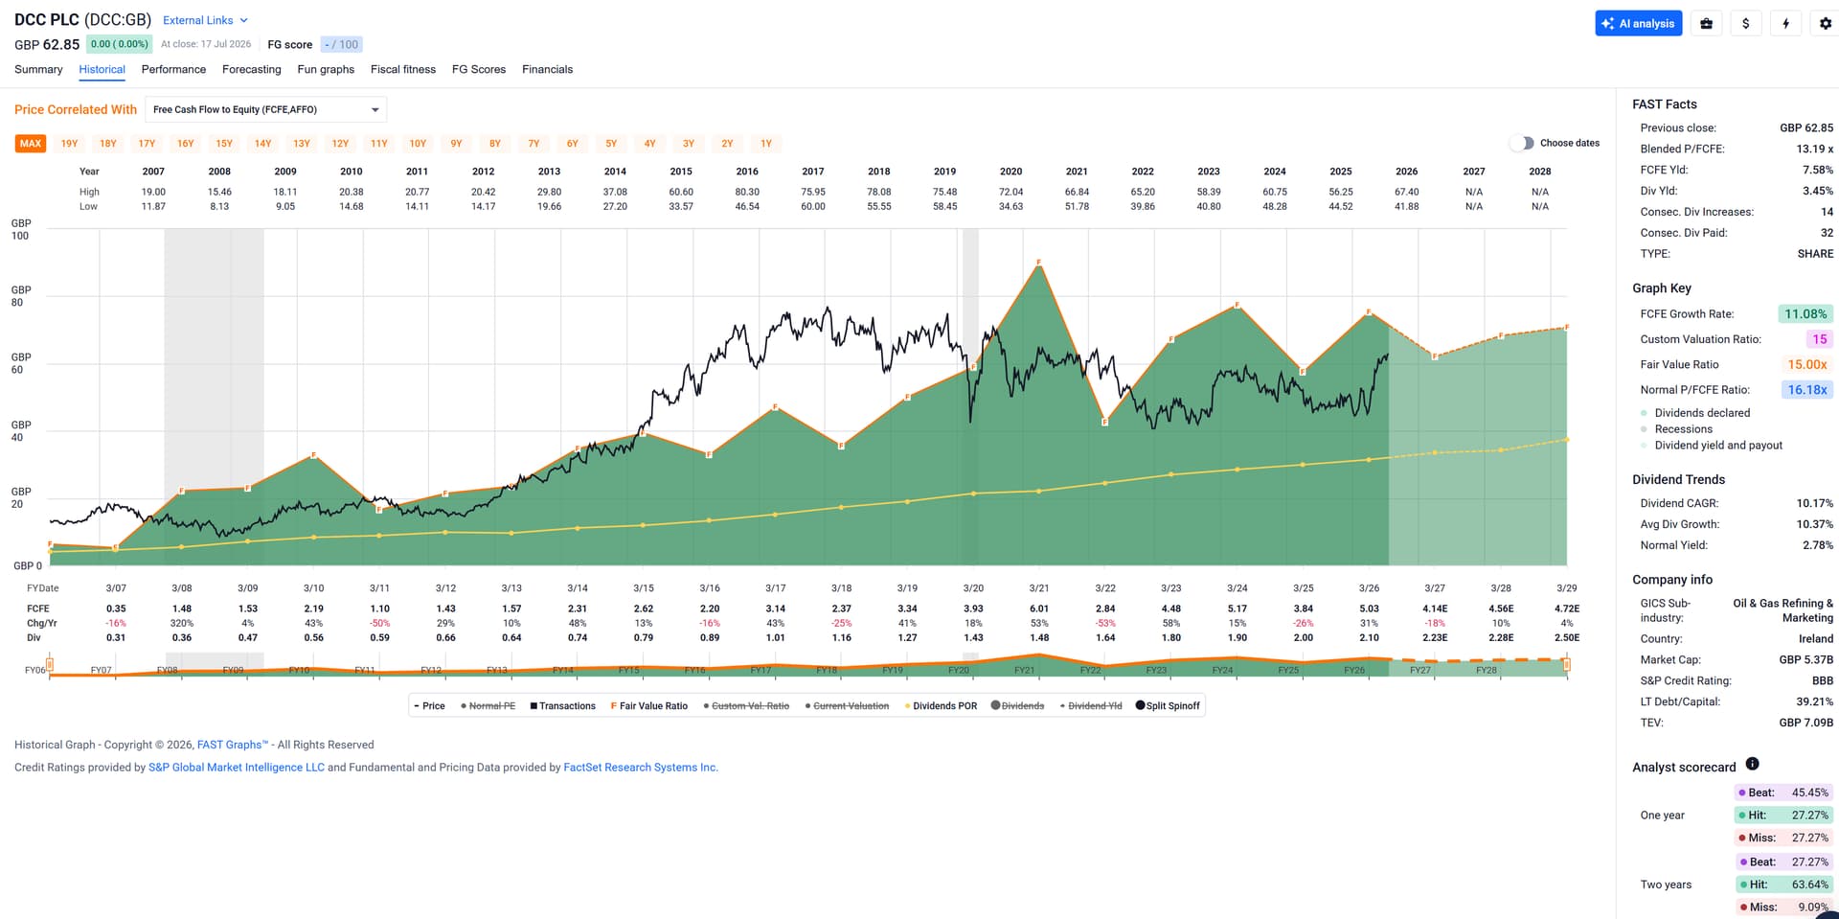The height and width of the screenshot is (919, 1839).
Task: Click the 3/24 fair value chart marker
Action: (x=1237, y=305)
